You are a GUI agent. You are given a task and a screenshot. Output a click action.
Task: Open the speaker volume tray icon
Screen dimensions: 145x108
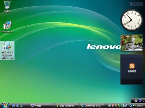(x=134, y=105)
